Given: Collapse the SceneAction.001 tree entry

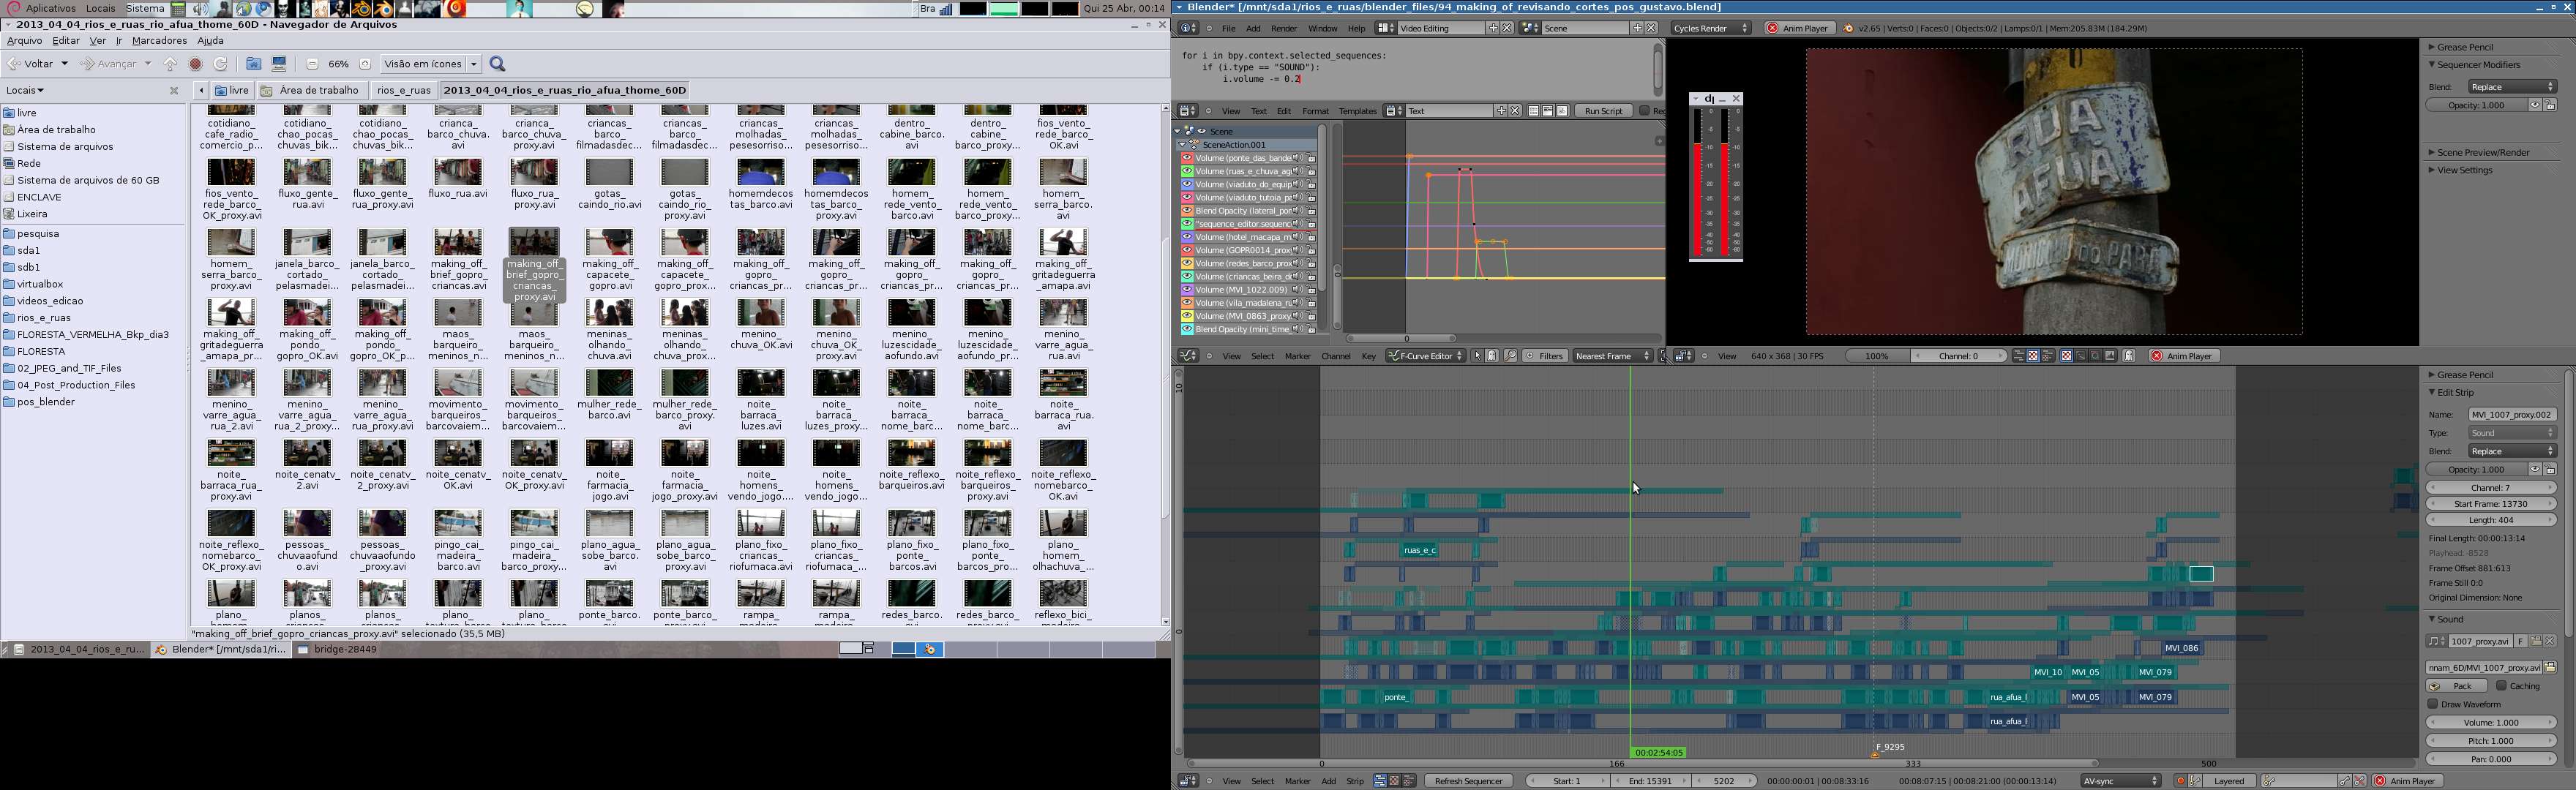Looking at the screenshot, I should 1182,145.
